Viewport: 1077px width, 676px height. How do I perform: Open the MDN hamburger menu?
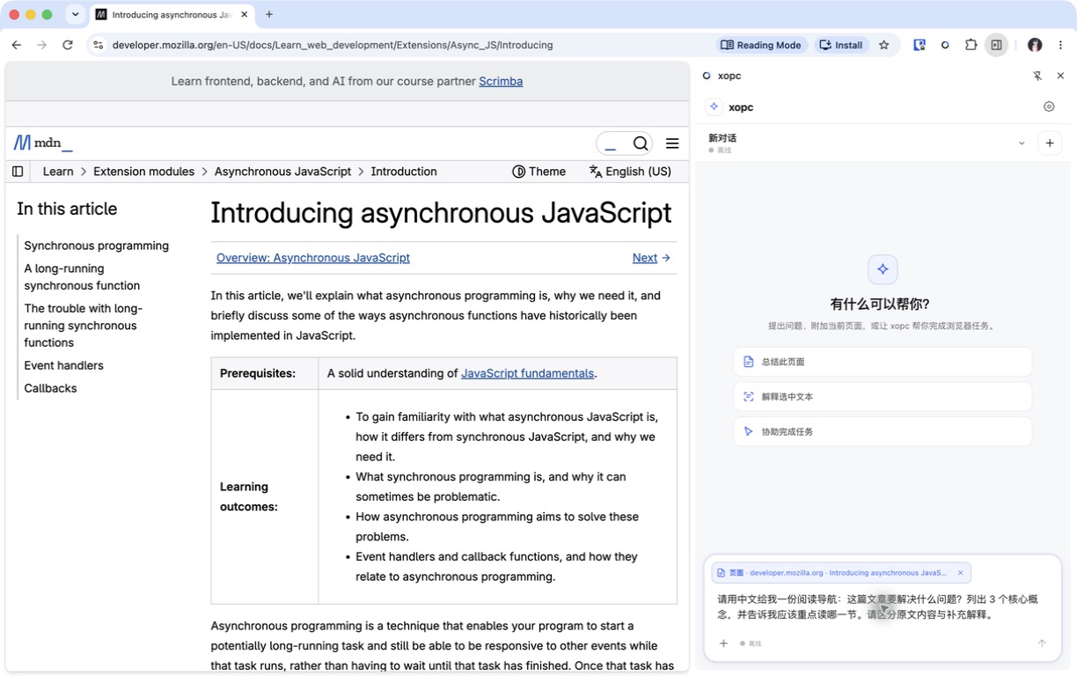(x=672, y=143)
